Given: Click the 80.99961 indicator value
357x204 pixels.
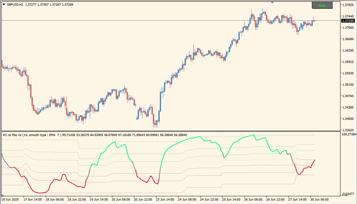Looking at the screenshot, I should click(x=152, y=135).
